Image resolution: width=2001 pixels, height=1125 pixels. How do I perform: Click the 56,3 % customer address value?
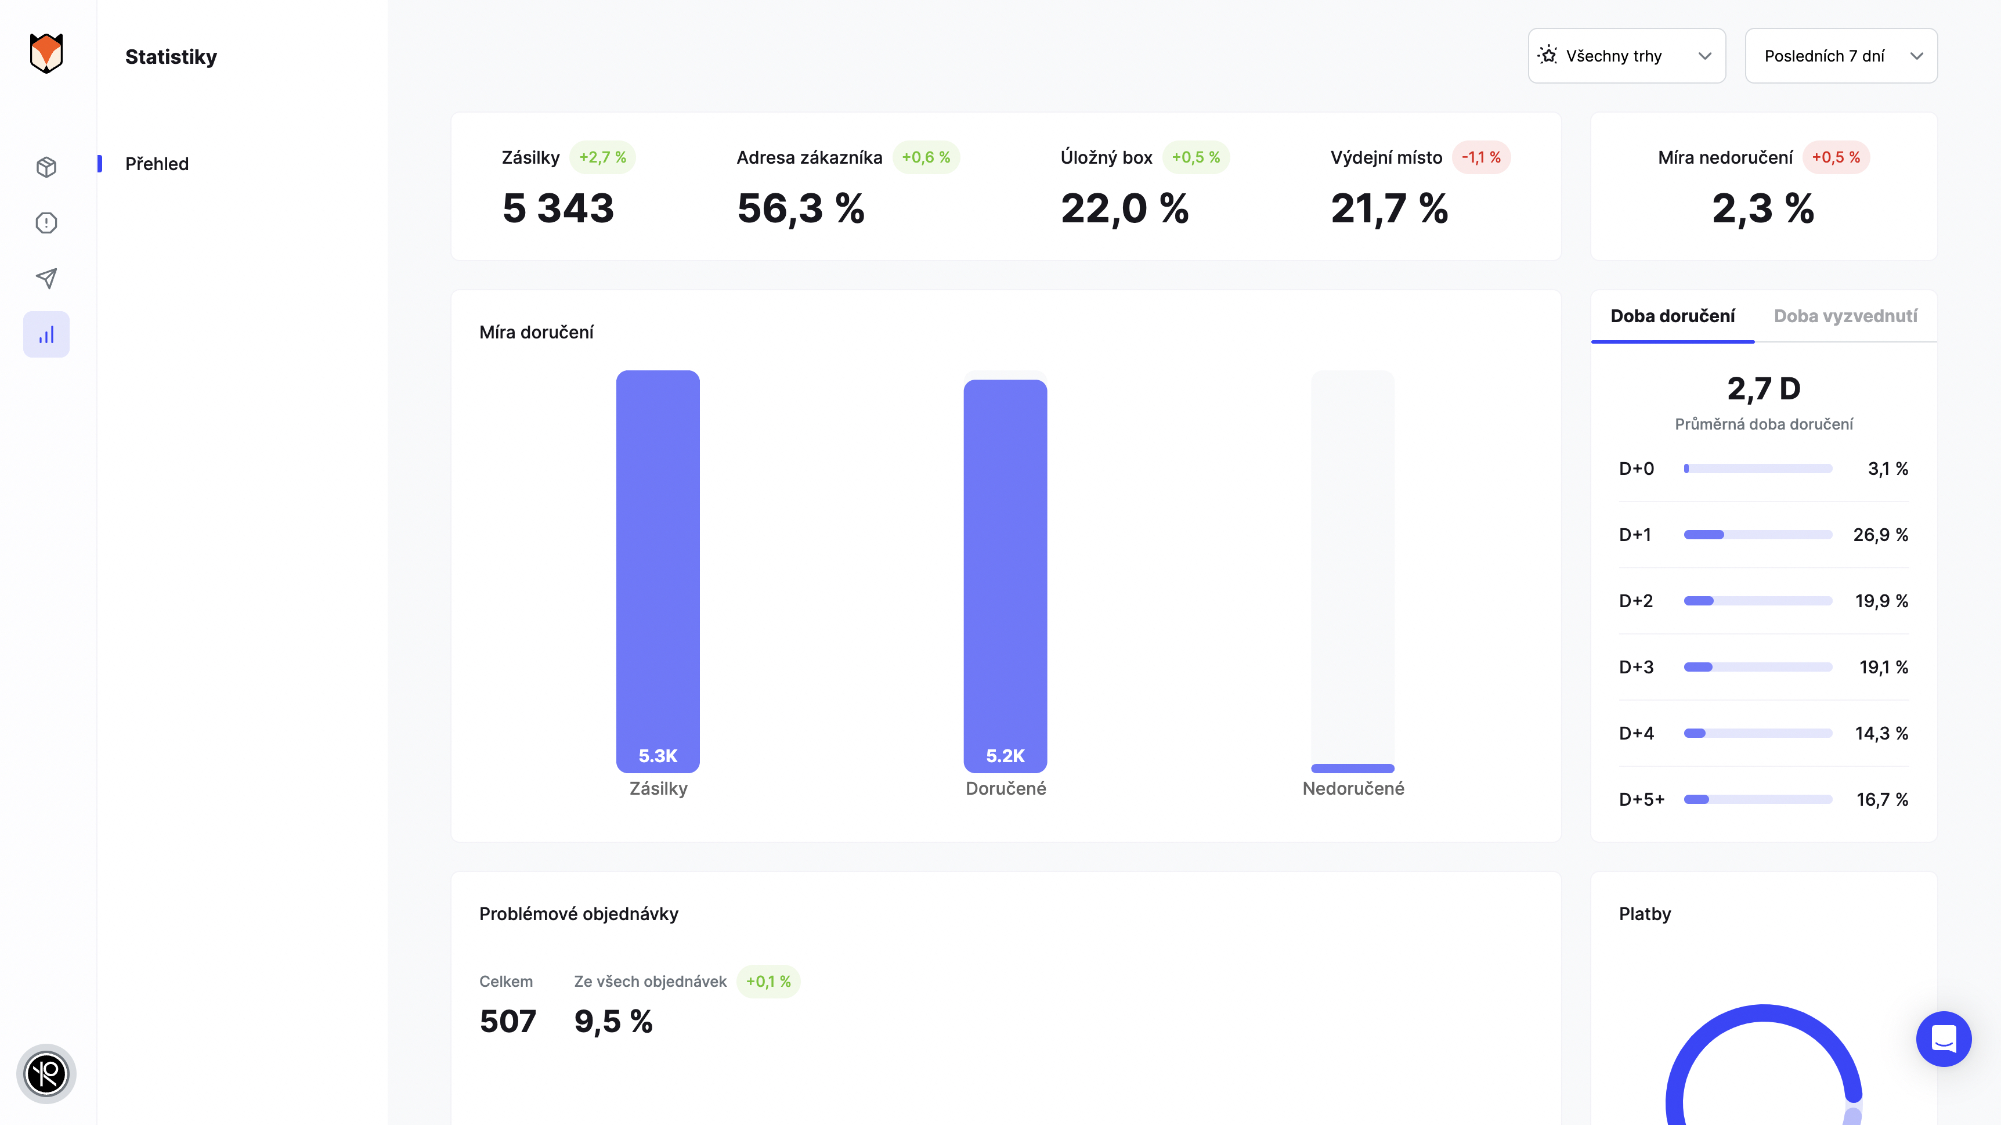(801, 208)
